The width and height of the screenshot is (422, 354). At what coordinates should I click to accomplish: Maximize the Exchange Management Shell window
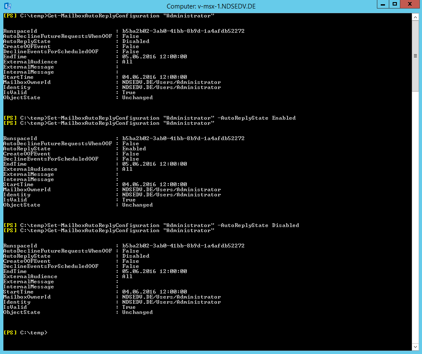394,4
